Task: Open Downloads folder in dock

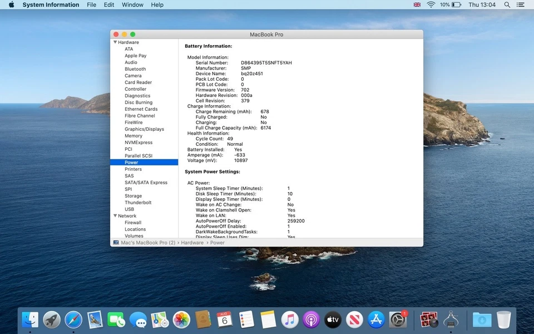Action: click(x=482, y=320)
